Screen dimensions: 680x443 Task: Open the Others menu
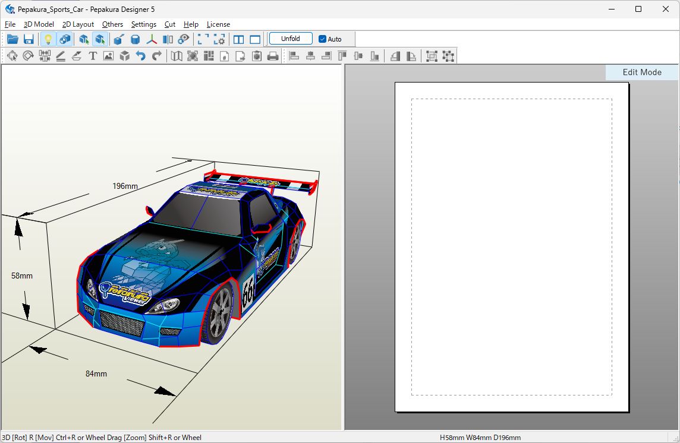point(112,24)
